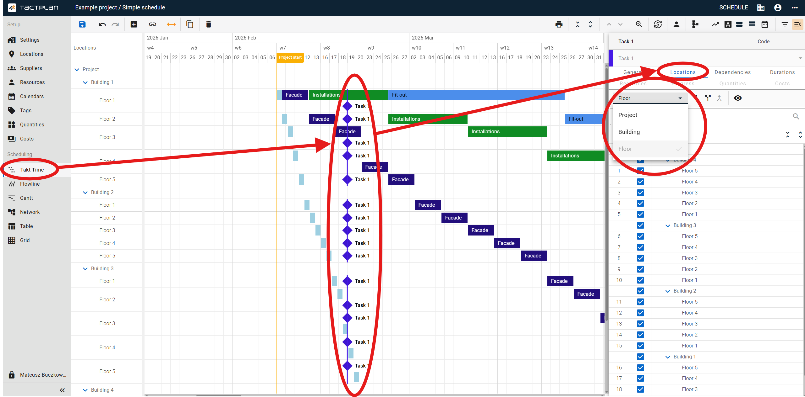Open the Floor level dropdown

click(650, 98)
